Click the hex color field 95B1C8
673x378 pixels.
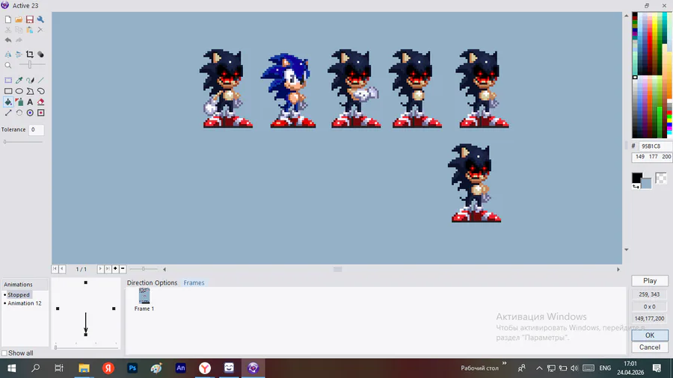655,146
